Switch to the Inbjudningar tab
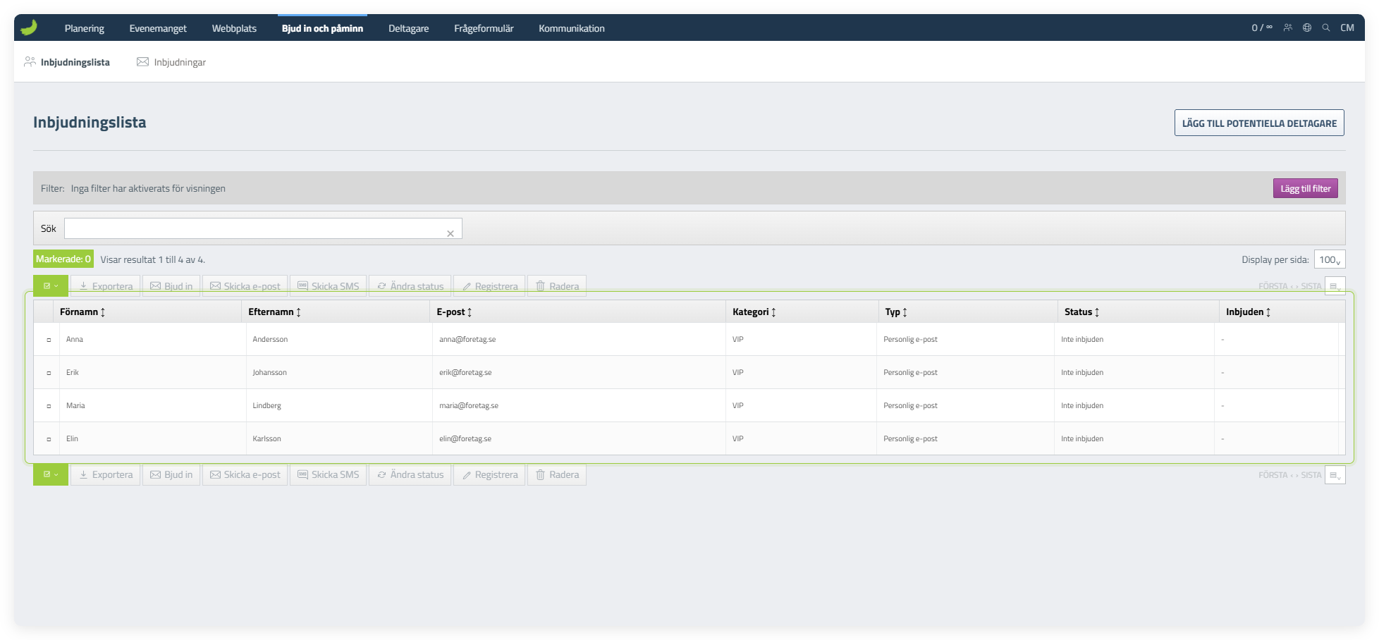This screenshot has height=640, width=1379. (171, 62)
